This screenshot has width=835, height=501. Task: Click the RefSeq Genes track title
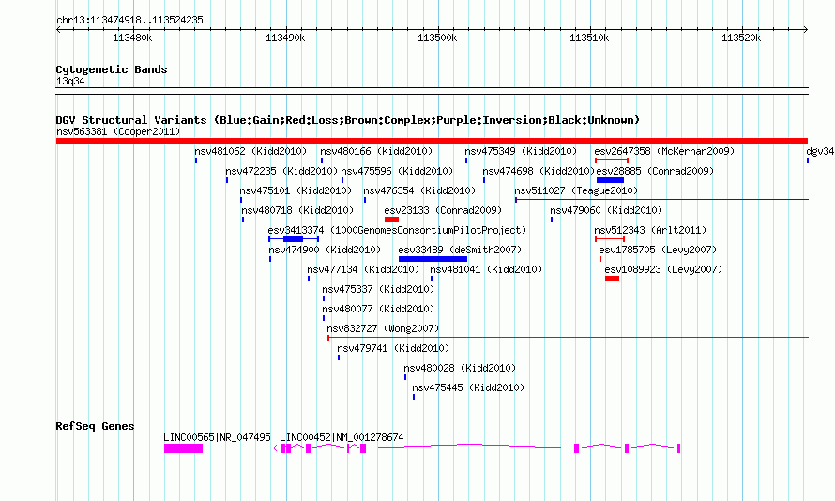click(95, 426)
